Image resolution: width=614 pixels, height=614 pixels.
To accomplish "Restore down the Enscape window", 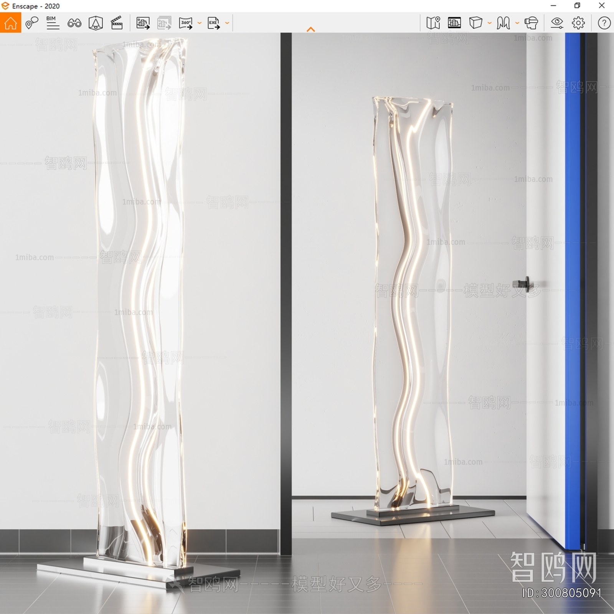I will tap(577, 6).
